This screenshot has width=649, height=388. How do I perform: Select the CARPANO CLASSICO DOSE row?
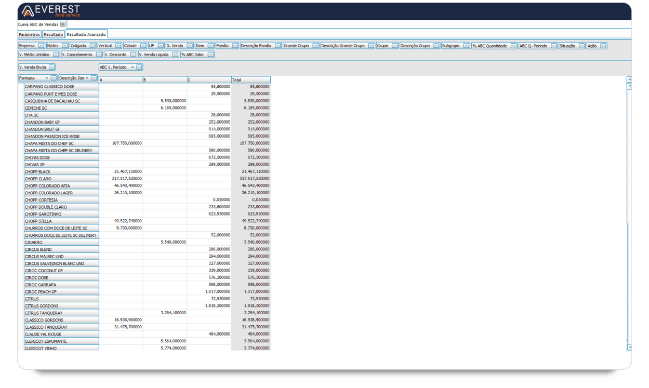pos(61,87)
